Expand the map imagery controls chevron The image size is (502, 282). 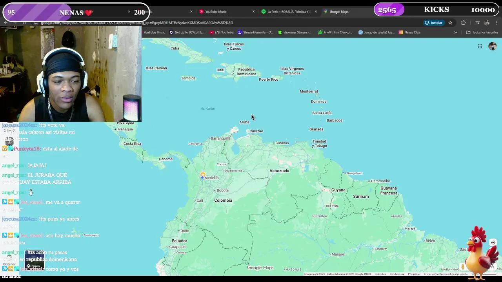click(493, 267)
